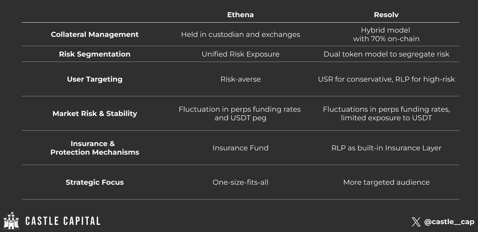The height and width of the screenshot is (232, 478).
Task: Click the "More targeted audience" cell
Action: [x=386, y=182]
